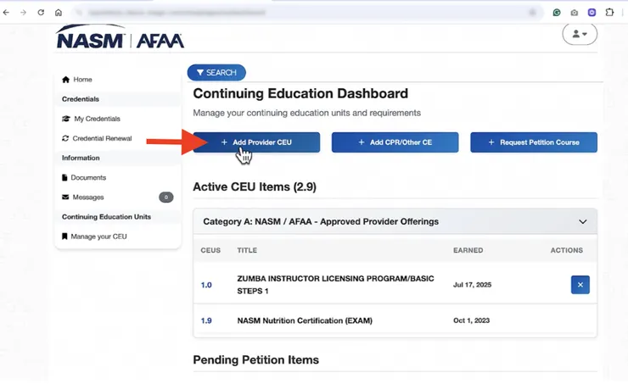Remove the Zumba Instructor CEU item
This screenshot has width=628, height=384.
coord(580,285)
